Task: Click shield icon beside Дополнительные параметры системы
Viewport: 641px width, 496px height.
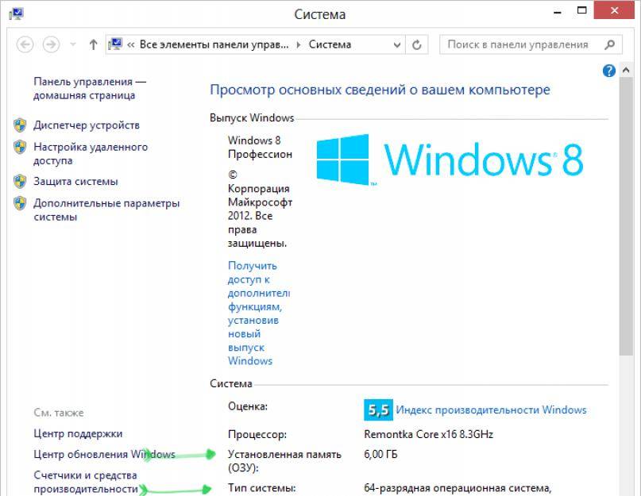Action: coord(20,203)
